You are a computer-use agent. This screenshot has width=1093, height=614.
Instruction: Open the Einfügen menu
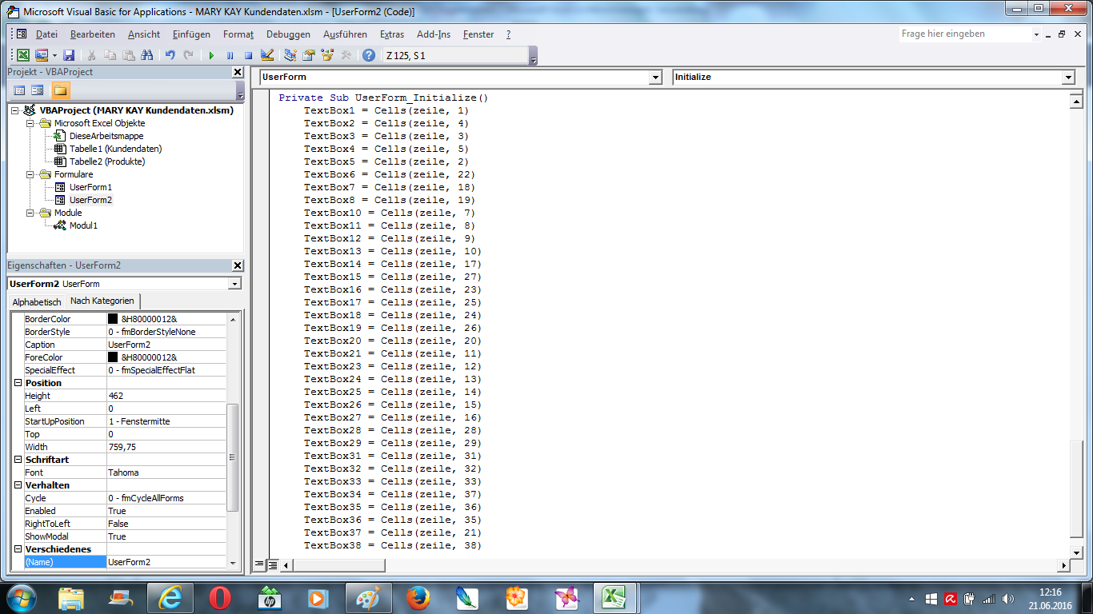tap(191, 34)
